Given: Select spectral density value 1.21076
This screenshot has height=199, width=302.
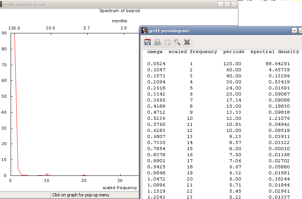Looking at the screenshot, I should [x=279, y=118].
